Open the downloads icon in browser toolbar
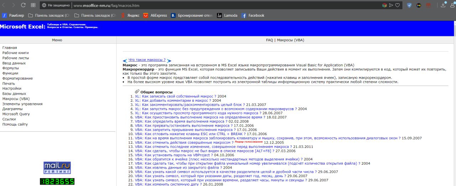The width and height of the screenshot is (456, 186). click(x=444, y=5)
